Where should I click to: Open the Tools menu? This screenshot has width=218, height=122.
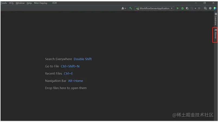(x=4, y=3)
